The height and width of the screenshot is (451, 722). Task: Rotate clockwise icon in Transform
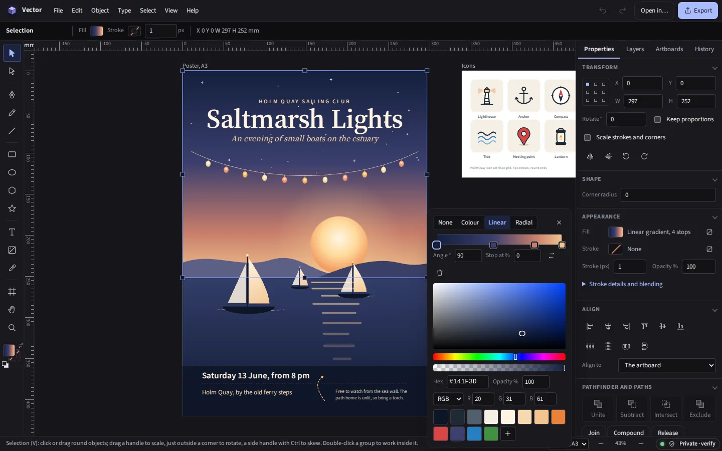coord(644,156)
